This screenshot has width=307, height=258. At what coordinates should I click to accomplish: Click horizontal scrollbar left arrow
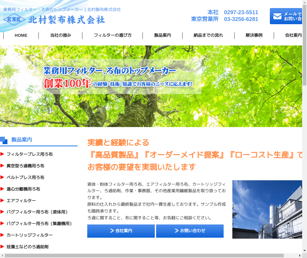2,255
